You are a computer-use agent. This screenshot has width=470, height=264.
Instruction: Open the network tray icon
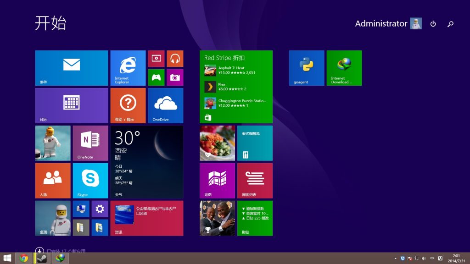(x=417, y=258)
